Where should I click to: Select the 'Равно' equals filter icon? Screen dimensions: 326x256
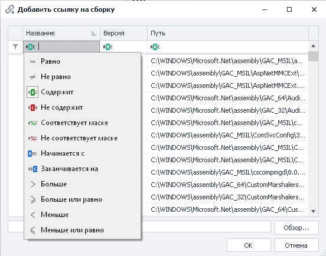[32, 61]
